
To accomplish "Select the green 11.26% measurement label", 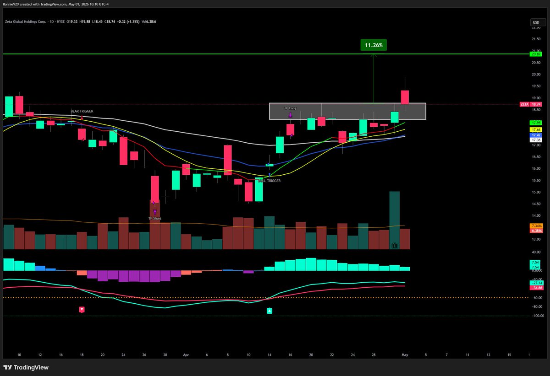I will [x=374, y=45].
